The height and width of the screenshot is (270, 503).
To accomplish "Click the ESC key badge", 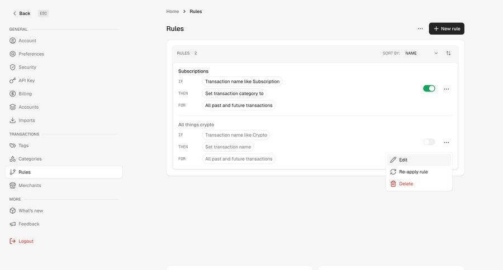I will (43, 13).
